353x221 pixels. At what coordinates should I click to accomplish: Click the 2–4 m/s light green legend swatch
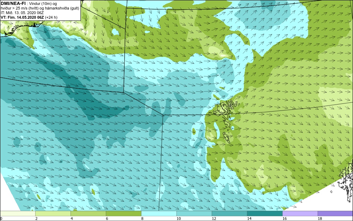point(53,213)
